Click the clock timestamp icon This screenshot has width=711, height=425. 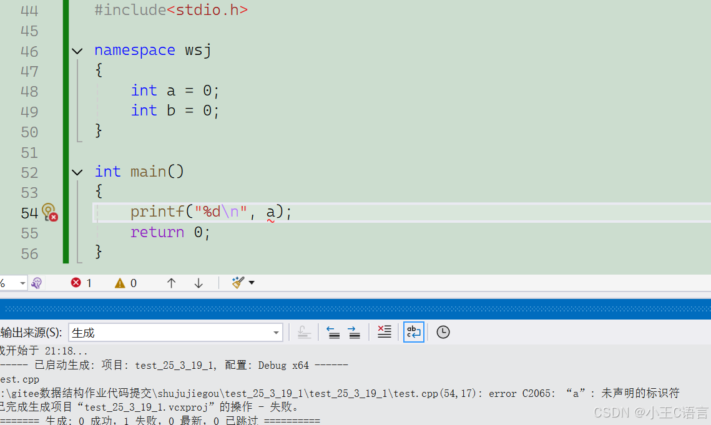443,332
